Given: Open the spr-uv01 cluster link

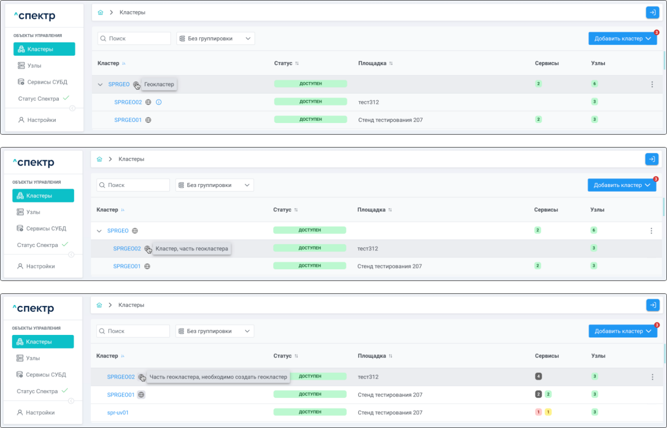Looking at the screenshot, I should point(118,413).
